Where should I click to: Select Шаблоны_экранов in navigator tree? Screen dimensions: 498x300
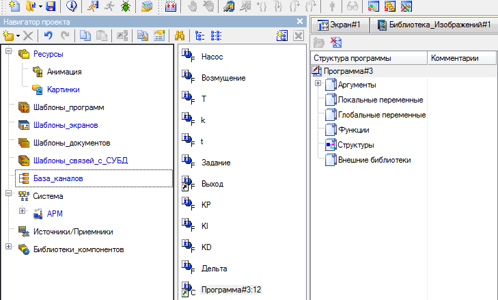click(66, 125)
